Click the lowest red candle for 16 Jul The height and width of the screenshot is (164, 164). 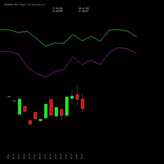(x=30, y=122)
